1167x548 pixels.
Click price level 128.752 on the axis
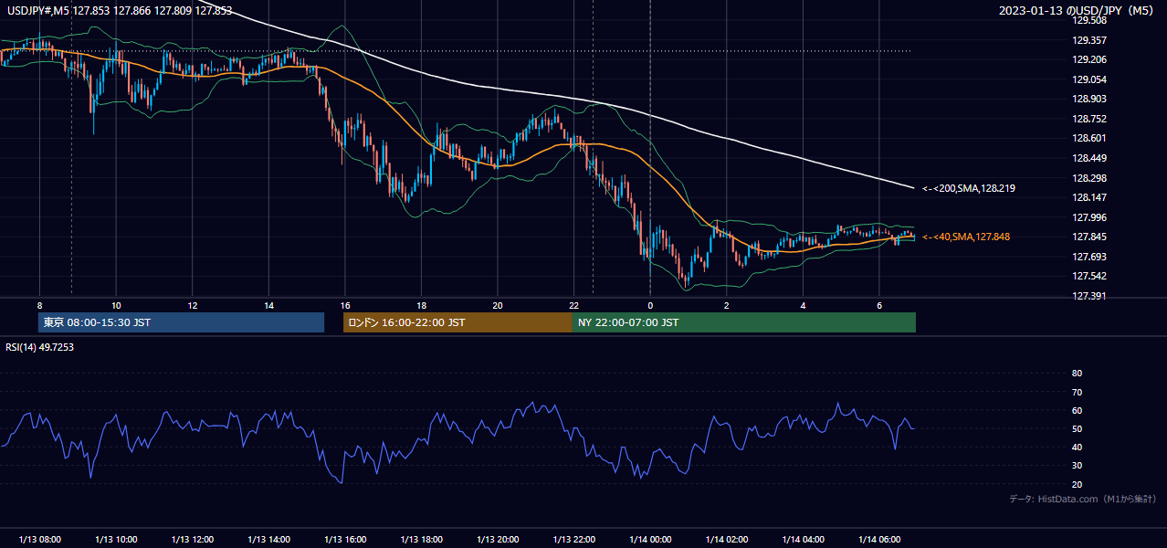(x=1088, y=119)
